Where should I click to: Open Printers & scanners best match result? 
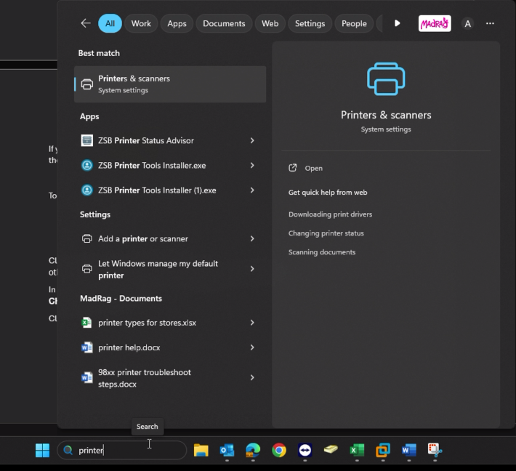(x=170, y=84)
